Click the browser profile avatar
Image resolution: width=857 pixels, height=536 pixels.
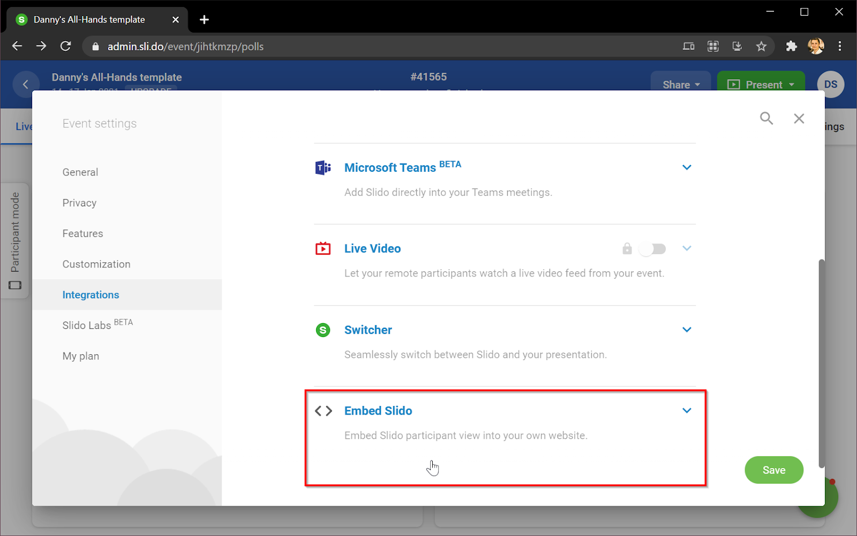[x=816, y=47]
